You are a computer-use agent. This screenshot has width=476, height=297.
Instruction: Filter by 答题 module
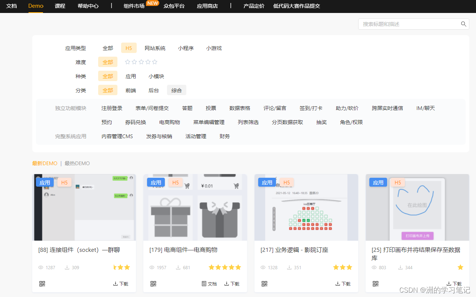(x=187, y=108)
